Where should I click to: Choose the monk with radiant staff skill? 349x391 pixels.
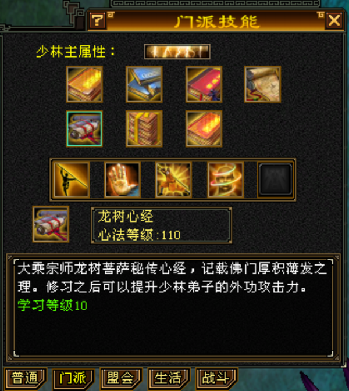(173, 180)
